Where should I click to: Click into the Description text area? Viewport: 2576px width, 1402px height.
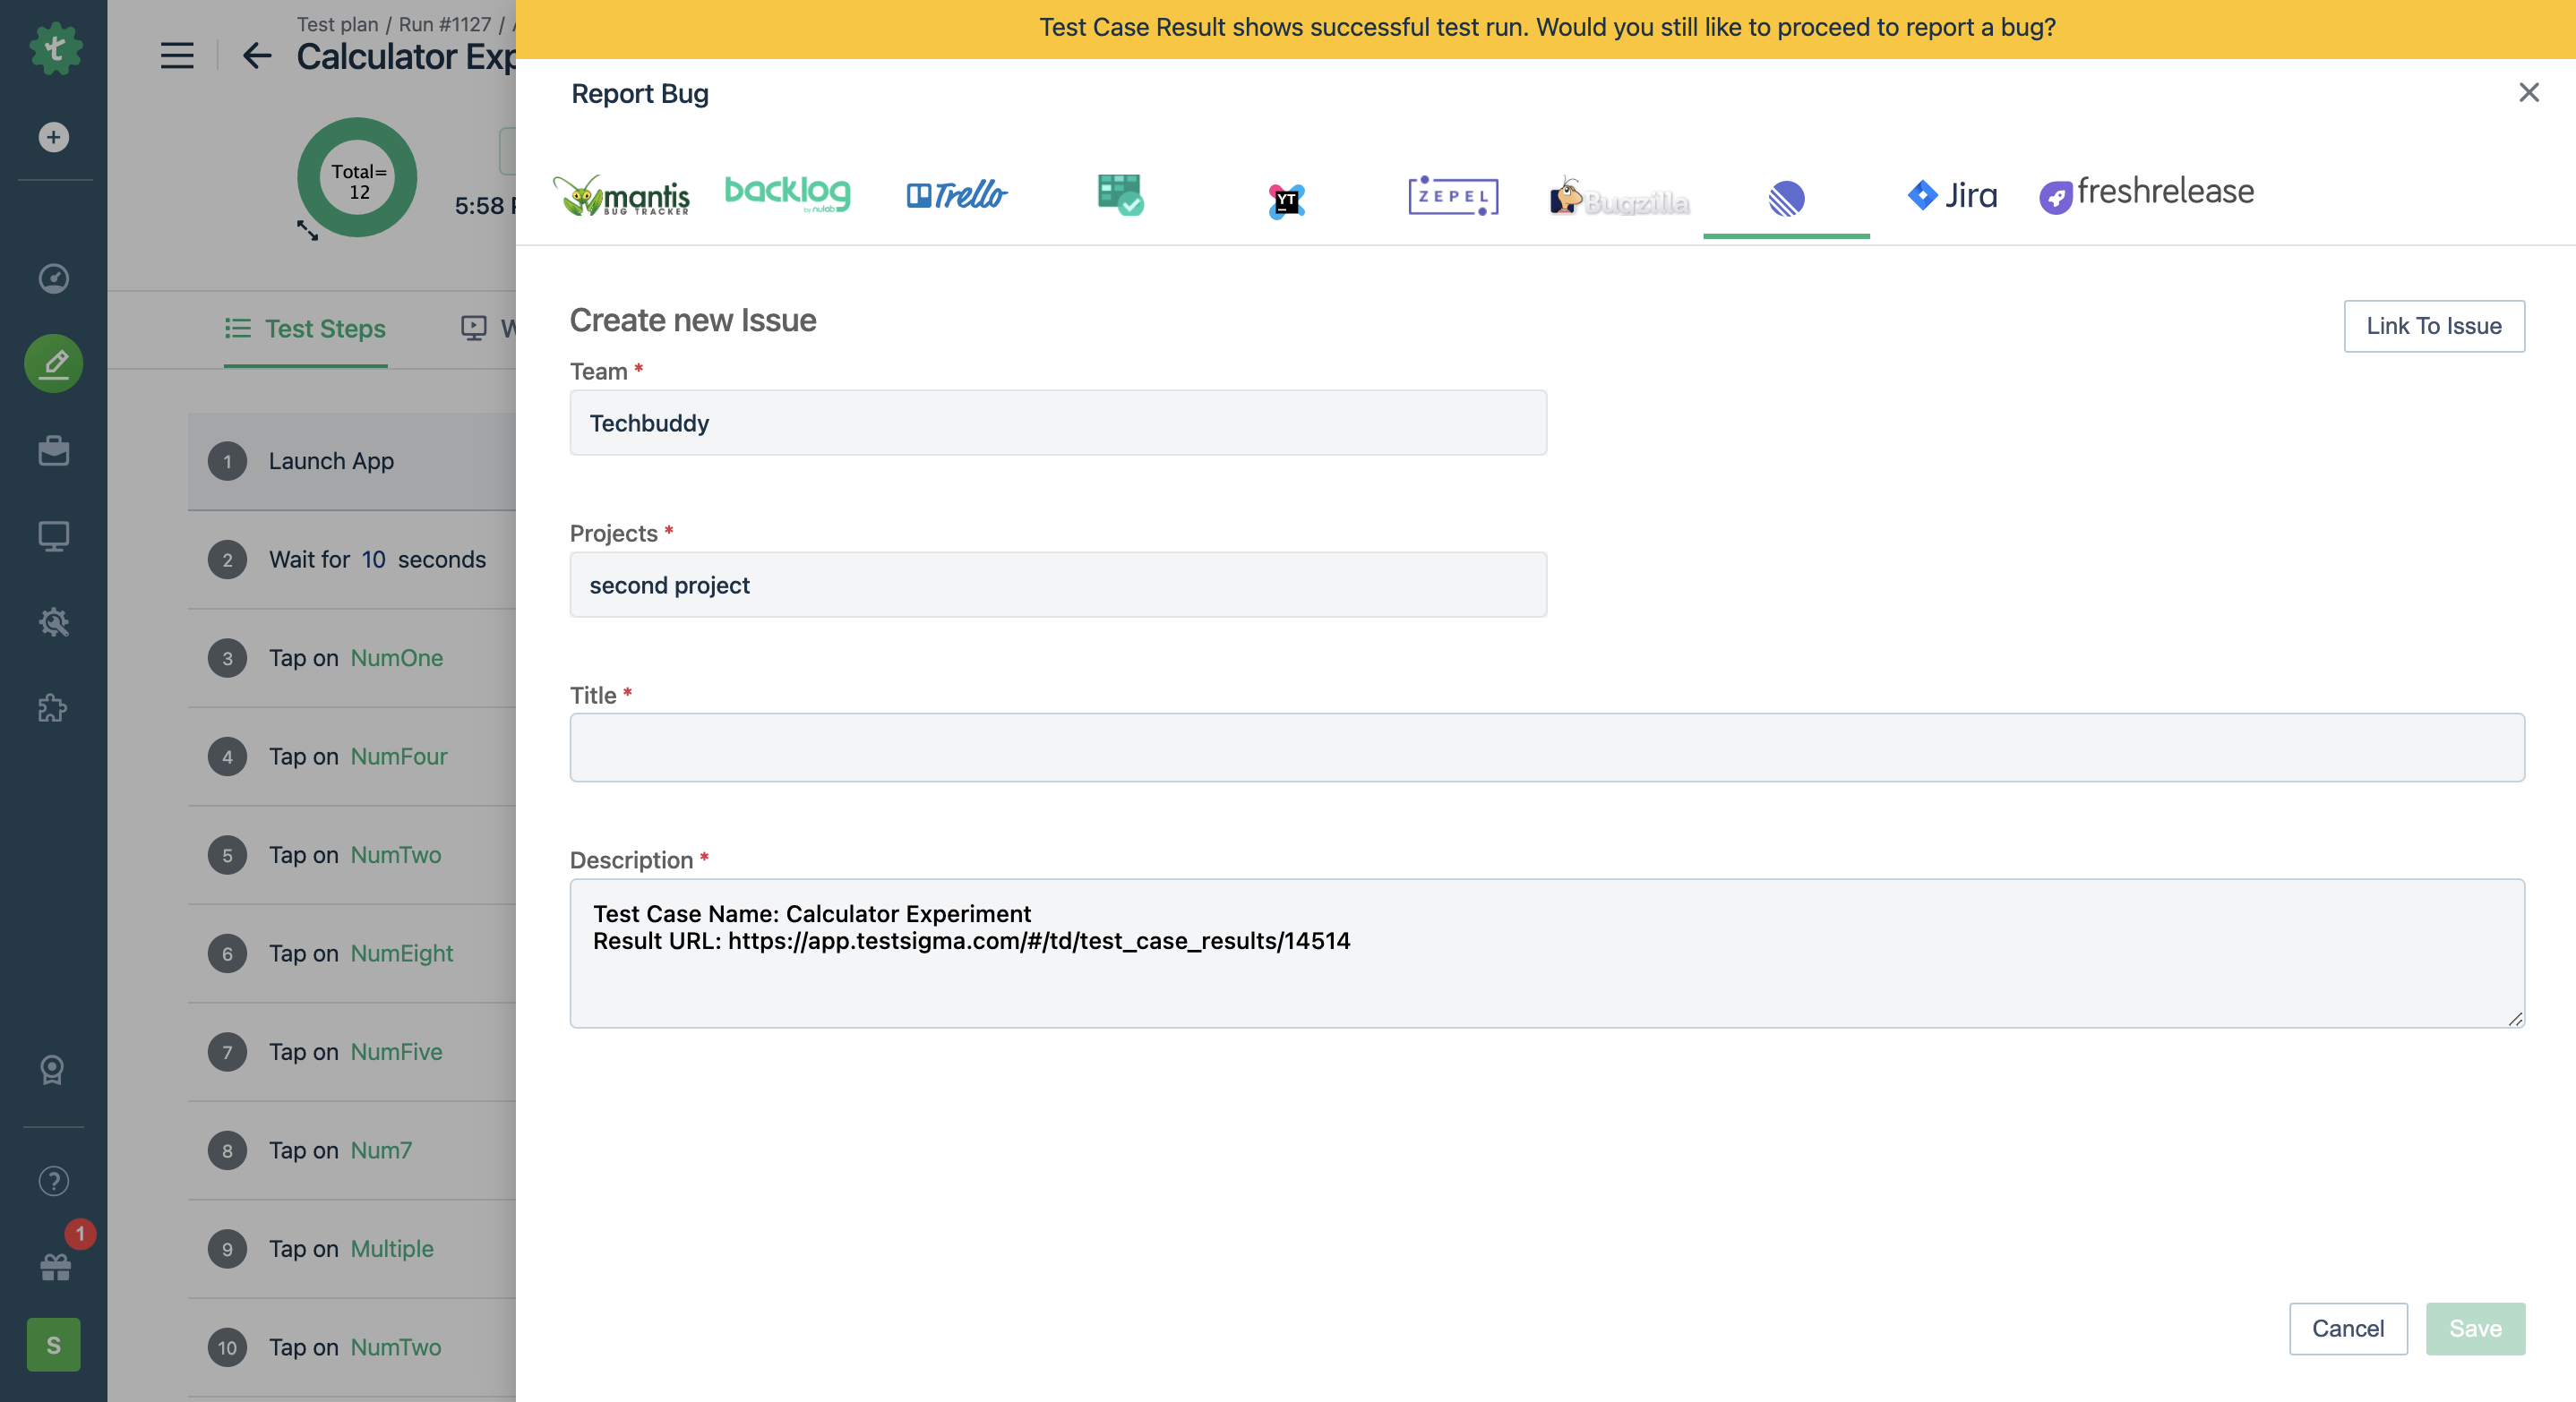point(1547,953)
